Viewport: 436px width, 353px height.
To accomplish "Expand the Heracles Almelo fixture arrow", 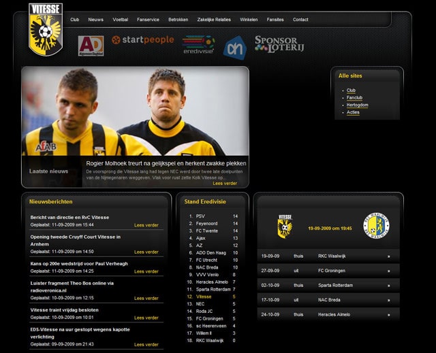I will pyautogui.click(x=388, y=315).
